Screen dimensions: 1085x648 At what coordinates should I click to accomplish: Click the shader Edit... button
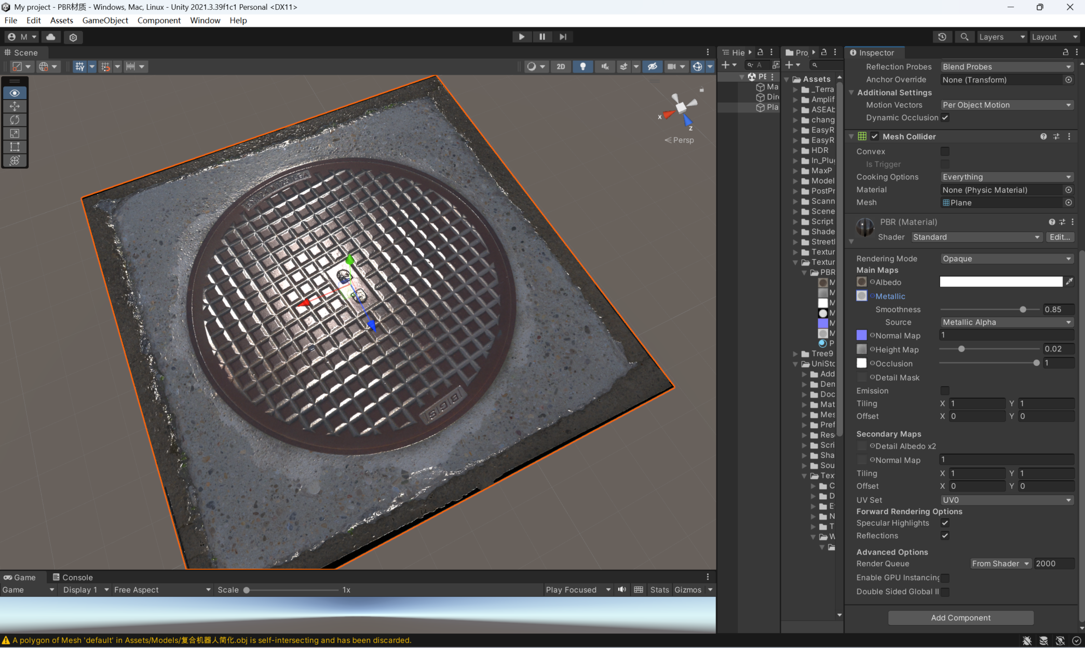1059,237
